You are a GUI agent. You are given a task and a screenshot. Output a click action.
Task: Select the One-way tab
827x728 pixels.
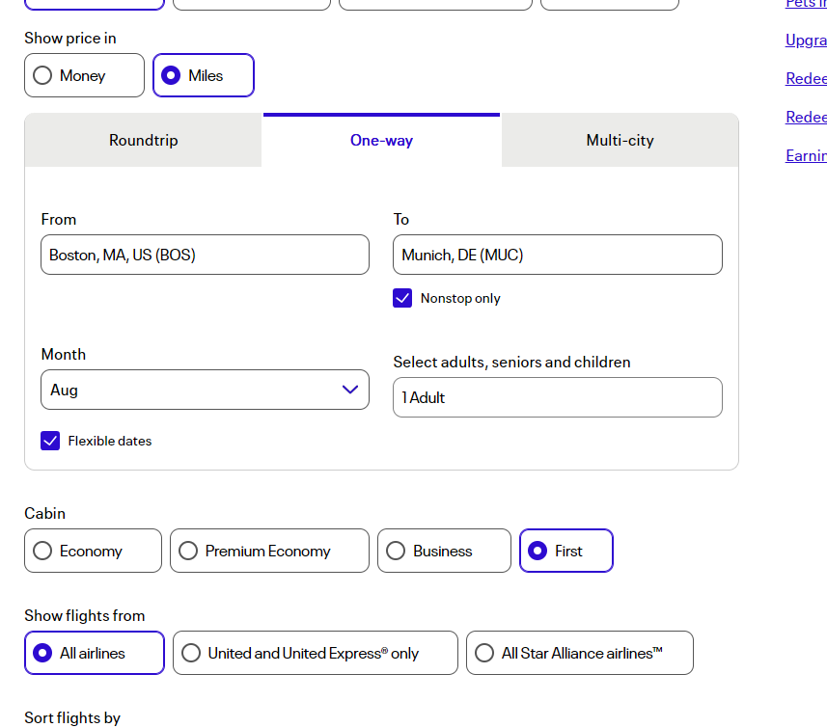pyautogui.click(x=381, y=141)
